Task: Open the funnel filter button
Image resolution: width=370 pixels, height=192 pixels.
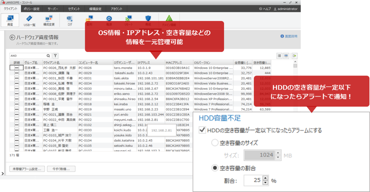Action: point(55,56)
